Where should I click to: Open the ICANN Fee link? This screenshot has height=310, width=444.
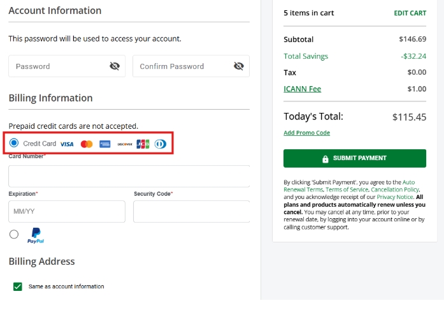pyautogui.click(x=302, y=89)
